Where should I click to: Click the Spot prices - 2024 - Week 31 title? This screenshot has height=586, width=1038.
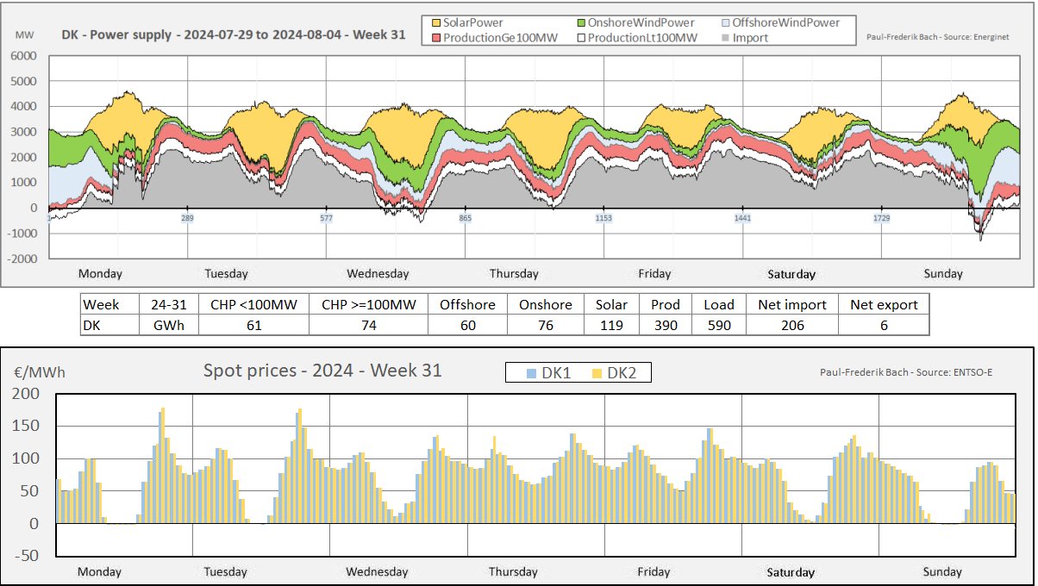click(x=322, y=371)
